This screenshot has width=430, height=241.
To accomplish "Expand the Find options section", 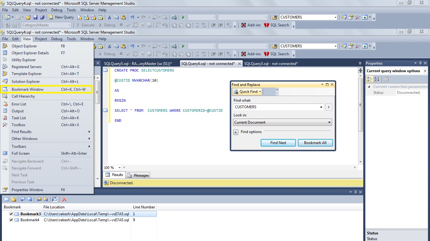I will click(236, 132).
